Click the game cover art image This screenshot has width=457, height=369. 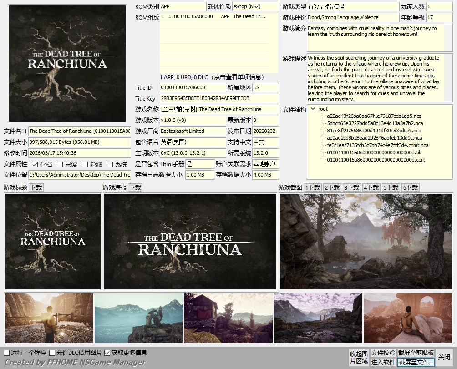coord(67,64)
